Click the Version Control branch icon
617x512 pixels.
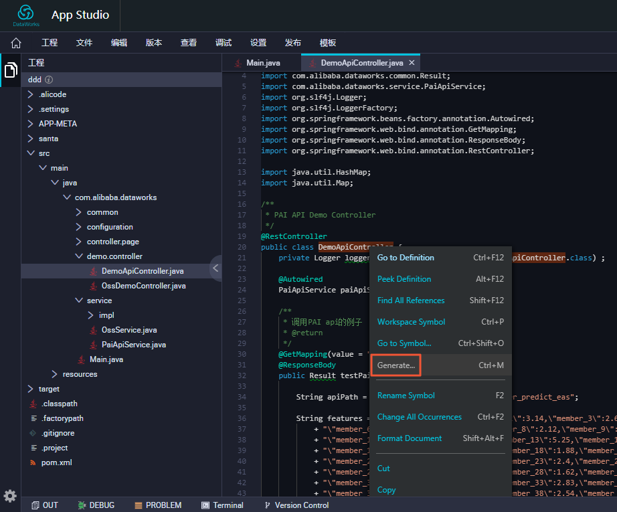coord(267,505)
